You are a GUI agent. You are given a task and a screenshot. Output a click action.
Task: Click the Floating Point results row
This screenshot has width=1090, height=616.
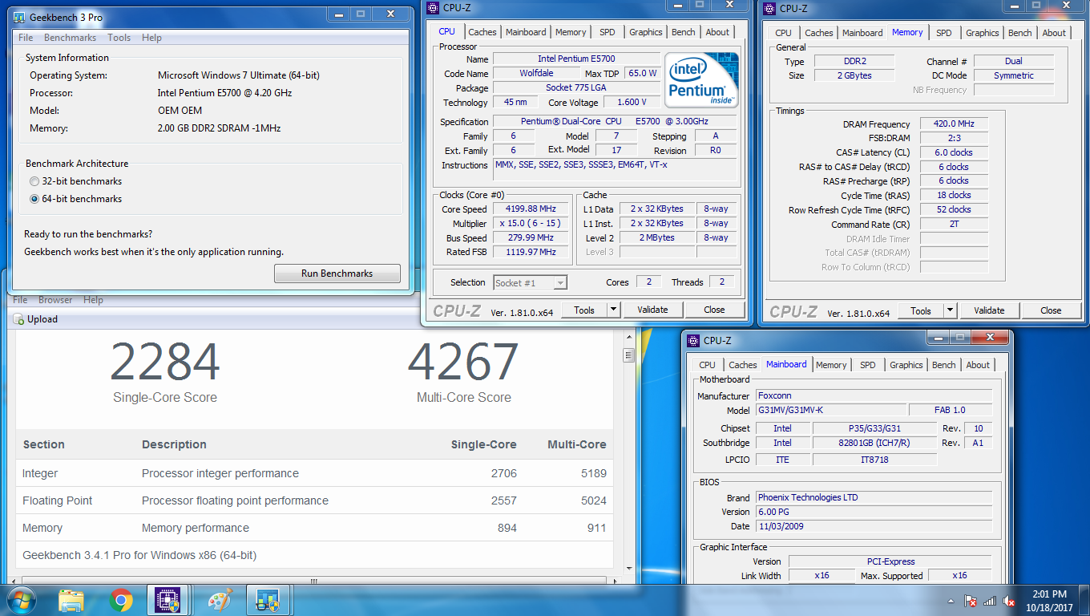(x=314, y=500)
